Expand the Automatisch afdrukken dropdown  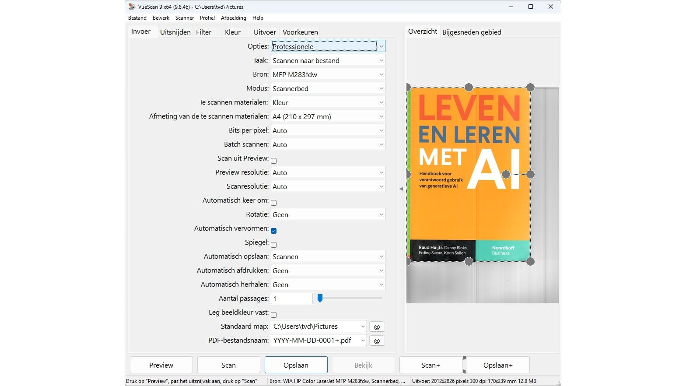[x=328, y=270]
